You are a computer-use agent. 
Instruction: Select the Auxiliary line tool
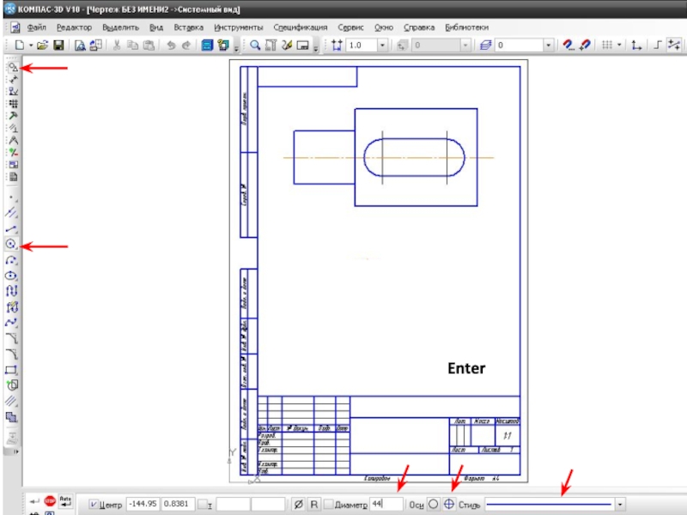click(11, 213)
